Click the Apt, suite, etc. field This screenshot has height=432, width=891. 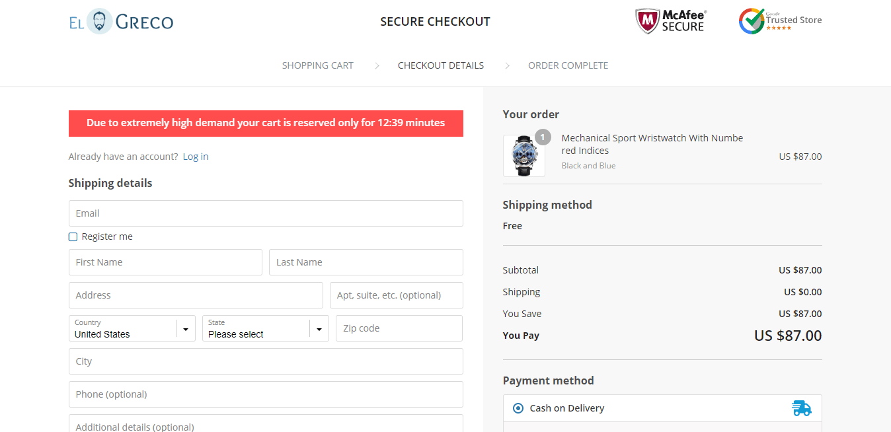click(x=396, y=295)
